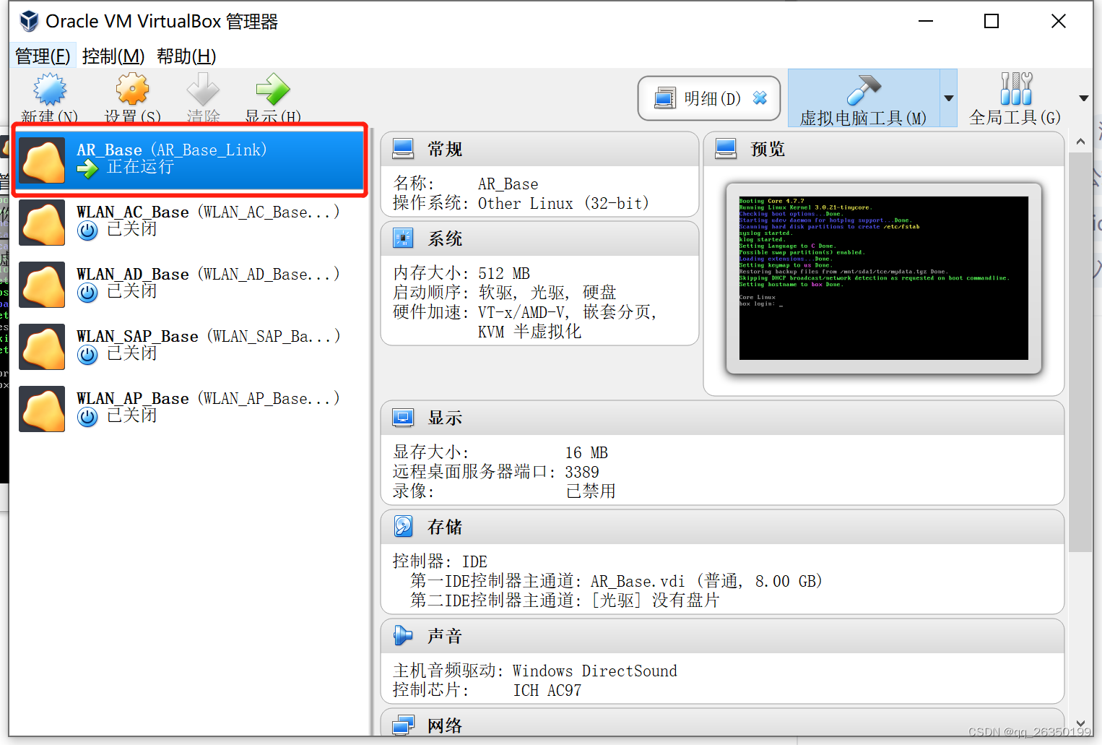The image size is (1102, 745).
Task: Click the 存储 Storage section disk icon
Action: (x=403, y=526)
